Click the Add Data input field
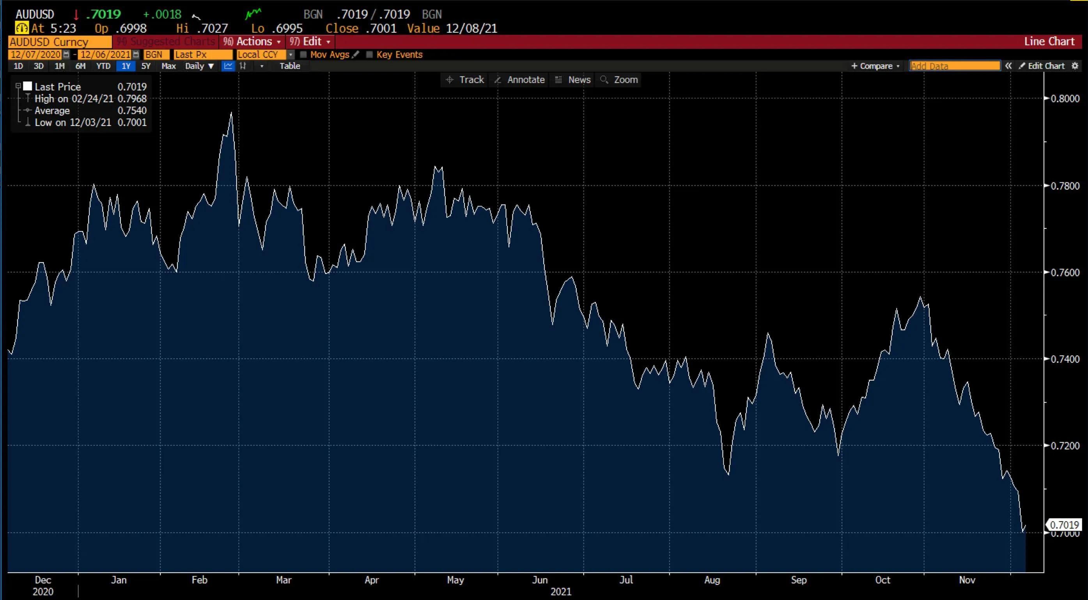1088x600 pixels. [954, 66]
